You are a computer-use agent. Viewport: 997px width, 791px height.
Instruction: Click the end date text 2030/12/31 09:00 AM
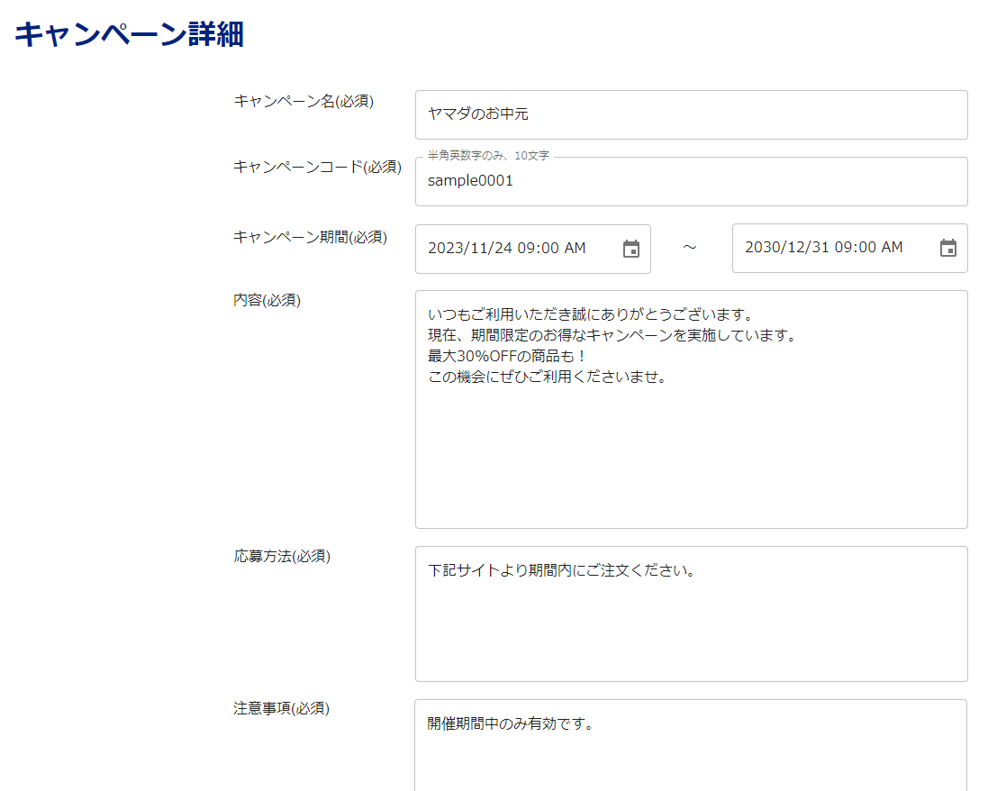tap(823, 248)
